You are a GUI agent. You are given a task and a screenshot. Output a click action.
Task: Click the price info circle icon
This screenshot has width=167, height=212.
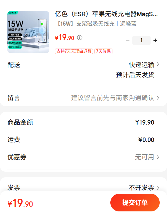[x=80, y=38]
